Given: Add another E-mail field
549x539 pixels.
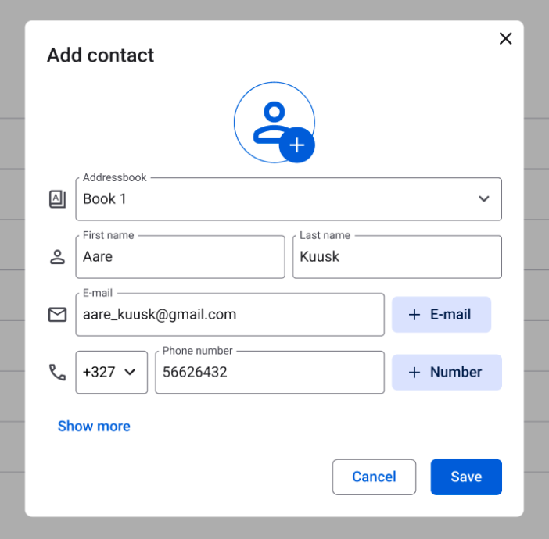Looking at the screenshot, I should click(x=441, y=315).
